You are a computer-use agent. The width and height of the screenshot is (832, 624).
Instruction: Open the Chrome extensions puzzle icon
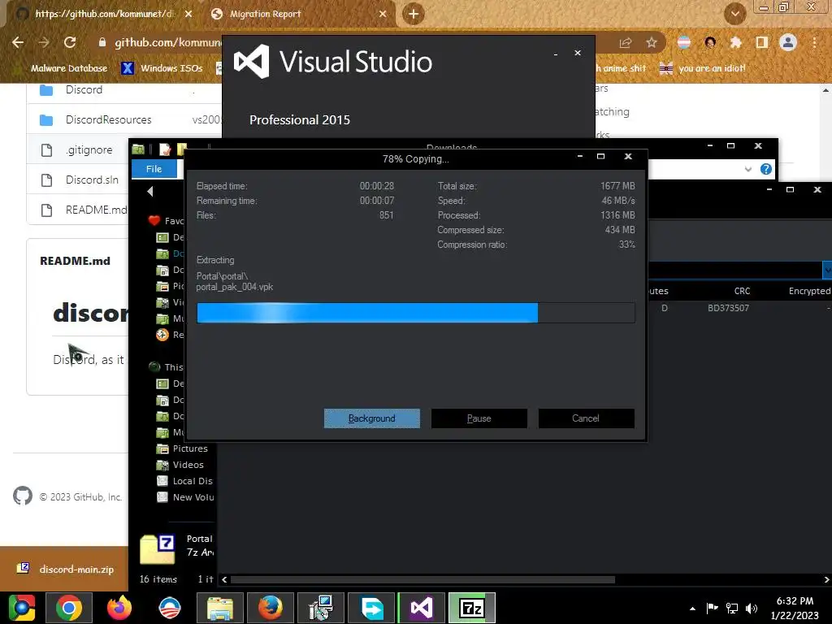[x=736, y=42]
